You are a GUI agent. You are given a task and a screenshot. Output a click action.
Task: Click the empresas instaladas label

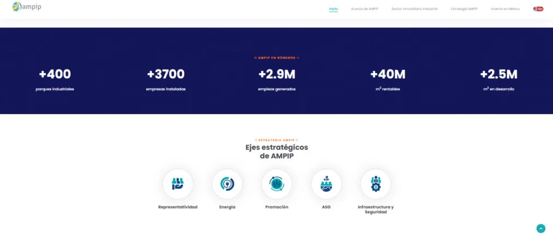point(166,89)
